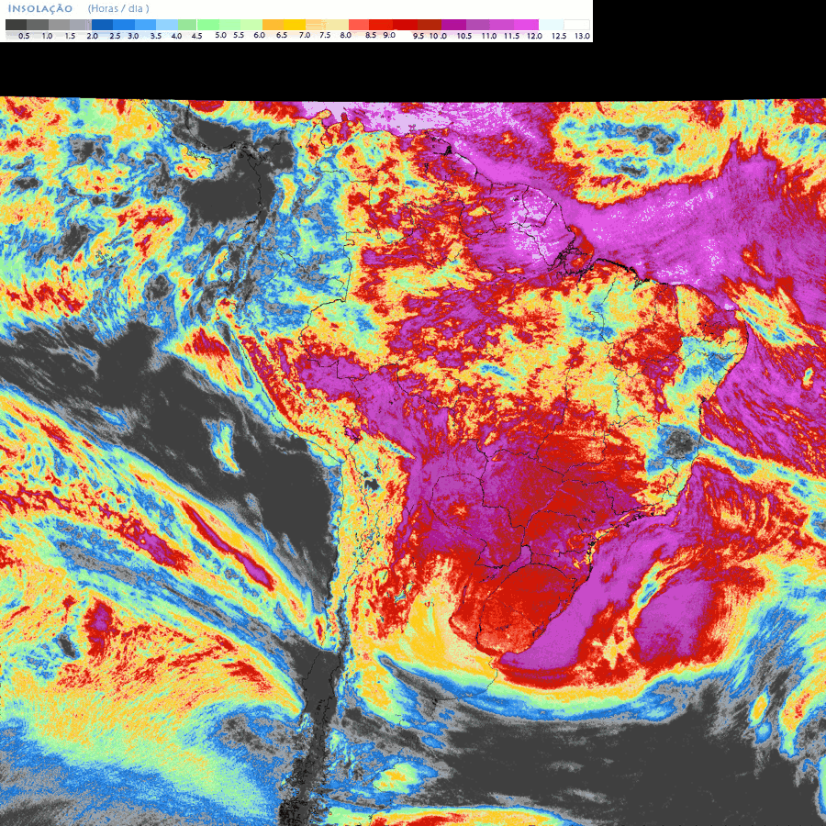Screen dimensions: 826x826
Task: Pick the orange legend swatch
Action: click(x=273, y=25)
